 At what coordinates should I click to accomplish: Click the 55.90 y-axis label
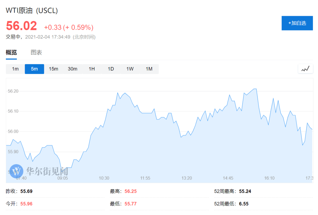pos(13,152)
